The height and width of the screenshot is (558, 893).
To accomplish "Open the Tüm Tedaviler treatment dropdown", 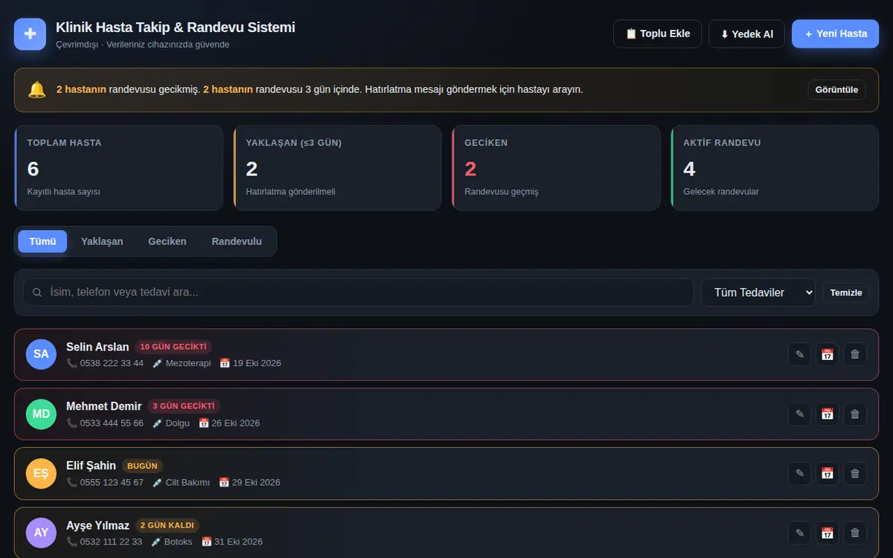I will coord(758,292).
